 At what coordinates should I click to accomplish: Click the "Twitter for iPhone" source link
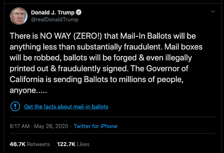pyautogui.click(x=95, y=126)
